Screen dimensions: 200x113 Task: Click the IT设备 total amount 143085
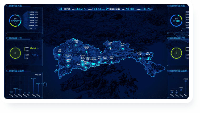(97, 9)
